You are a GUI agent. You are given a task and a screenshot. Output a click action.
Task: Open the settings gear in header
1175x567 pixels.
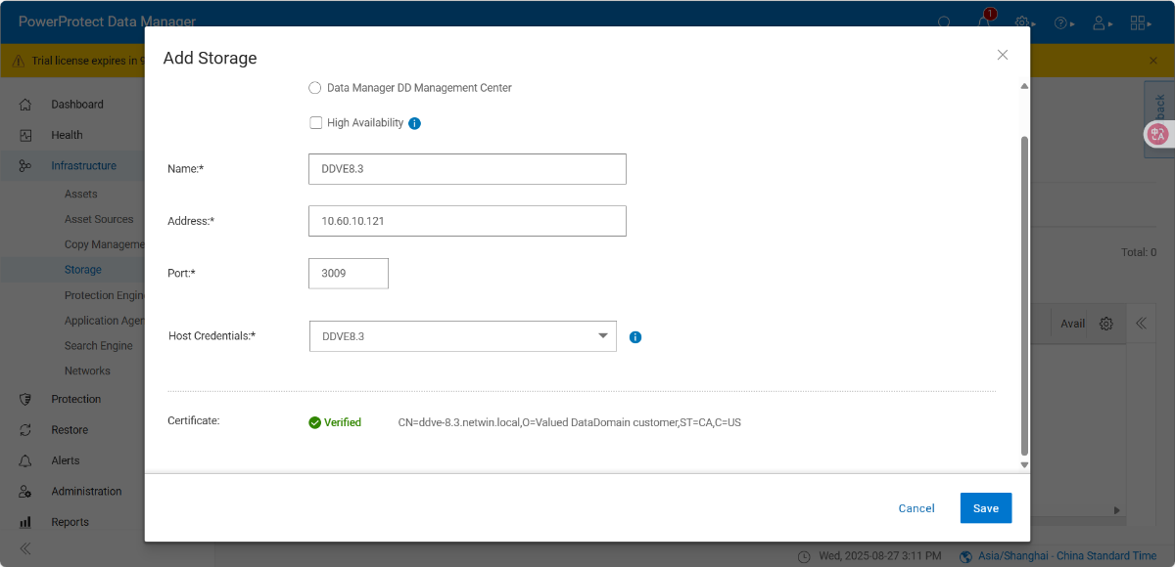click(1023, 22)
